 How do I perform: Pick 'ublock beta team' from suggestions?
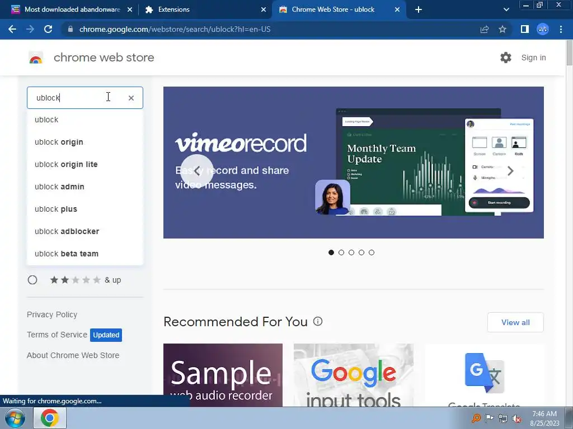(x=85, y=254)
